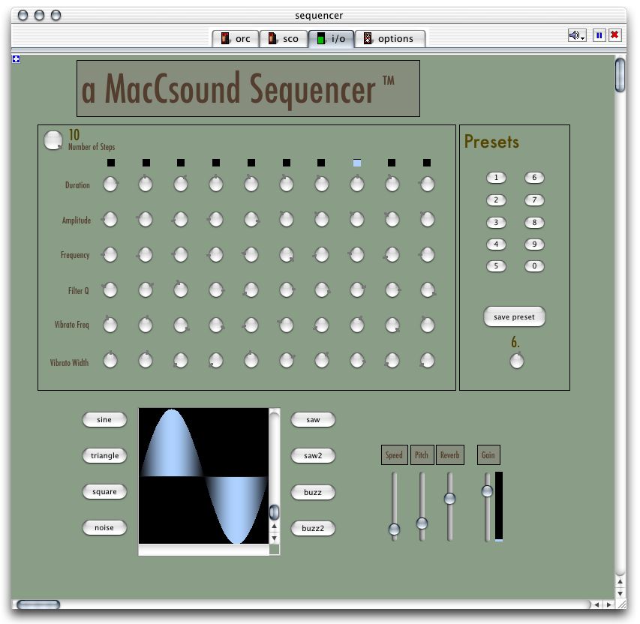
Task: Load preset 9
Action: [534, 244]
